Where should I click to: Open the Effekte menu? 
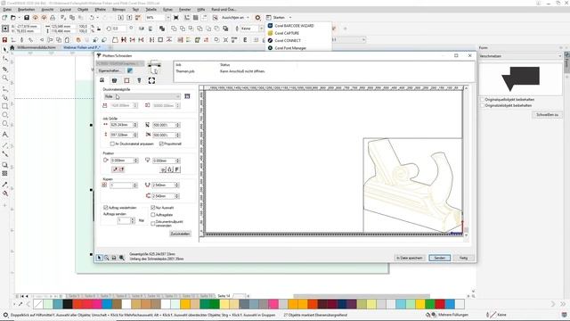coord(101,9)
